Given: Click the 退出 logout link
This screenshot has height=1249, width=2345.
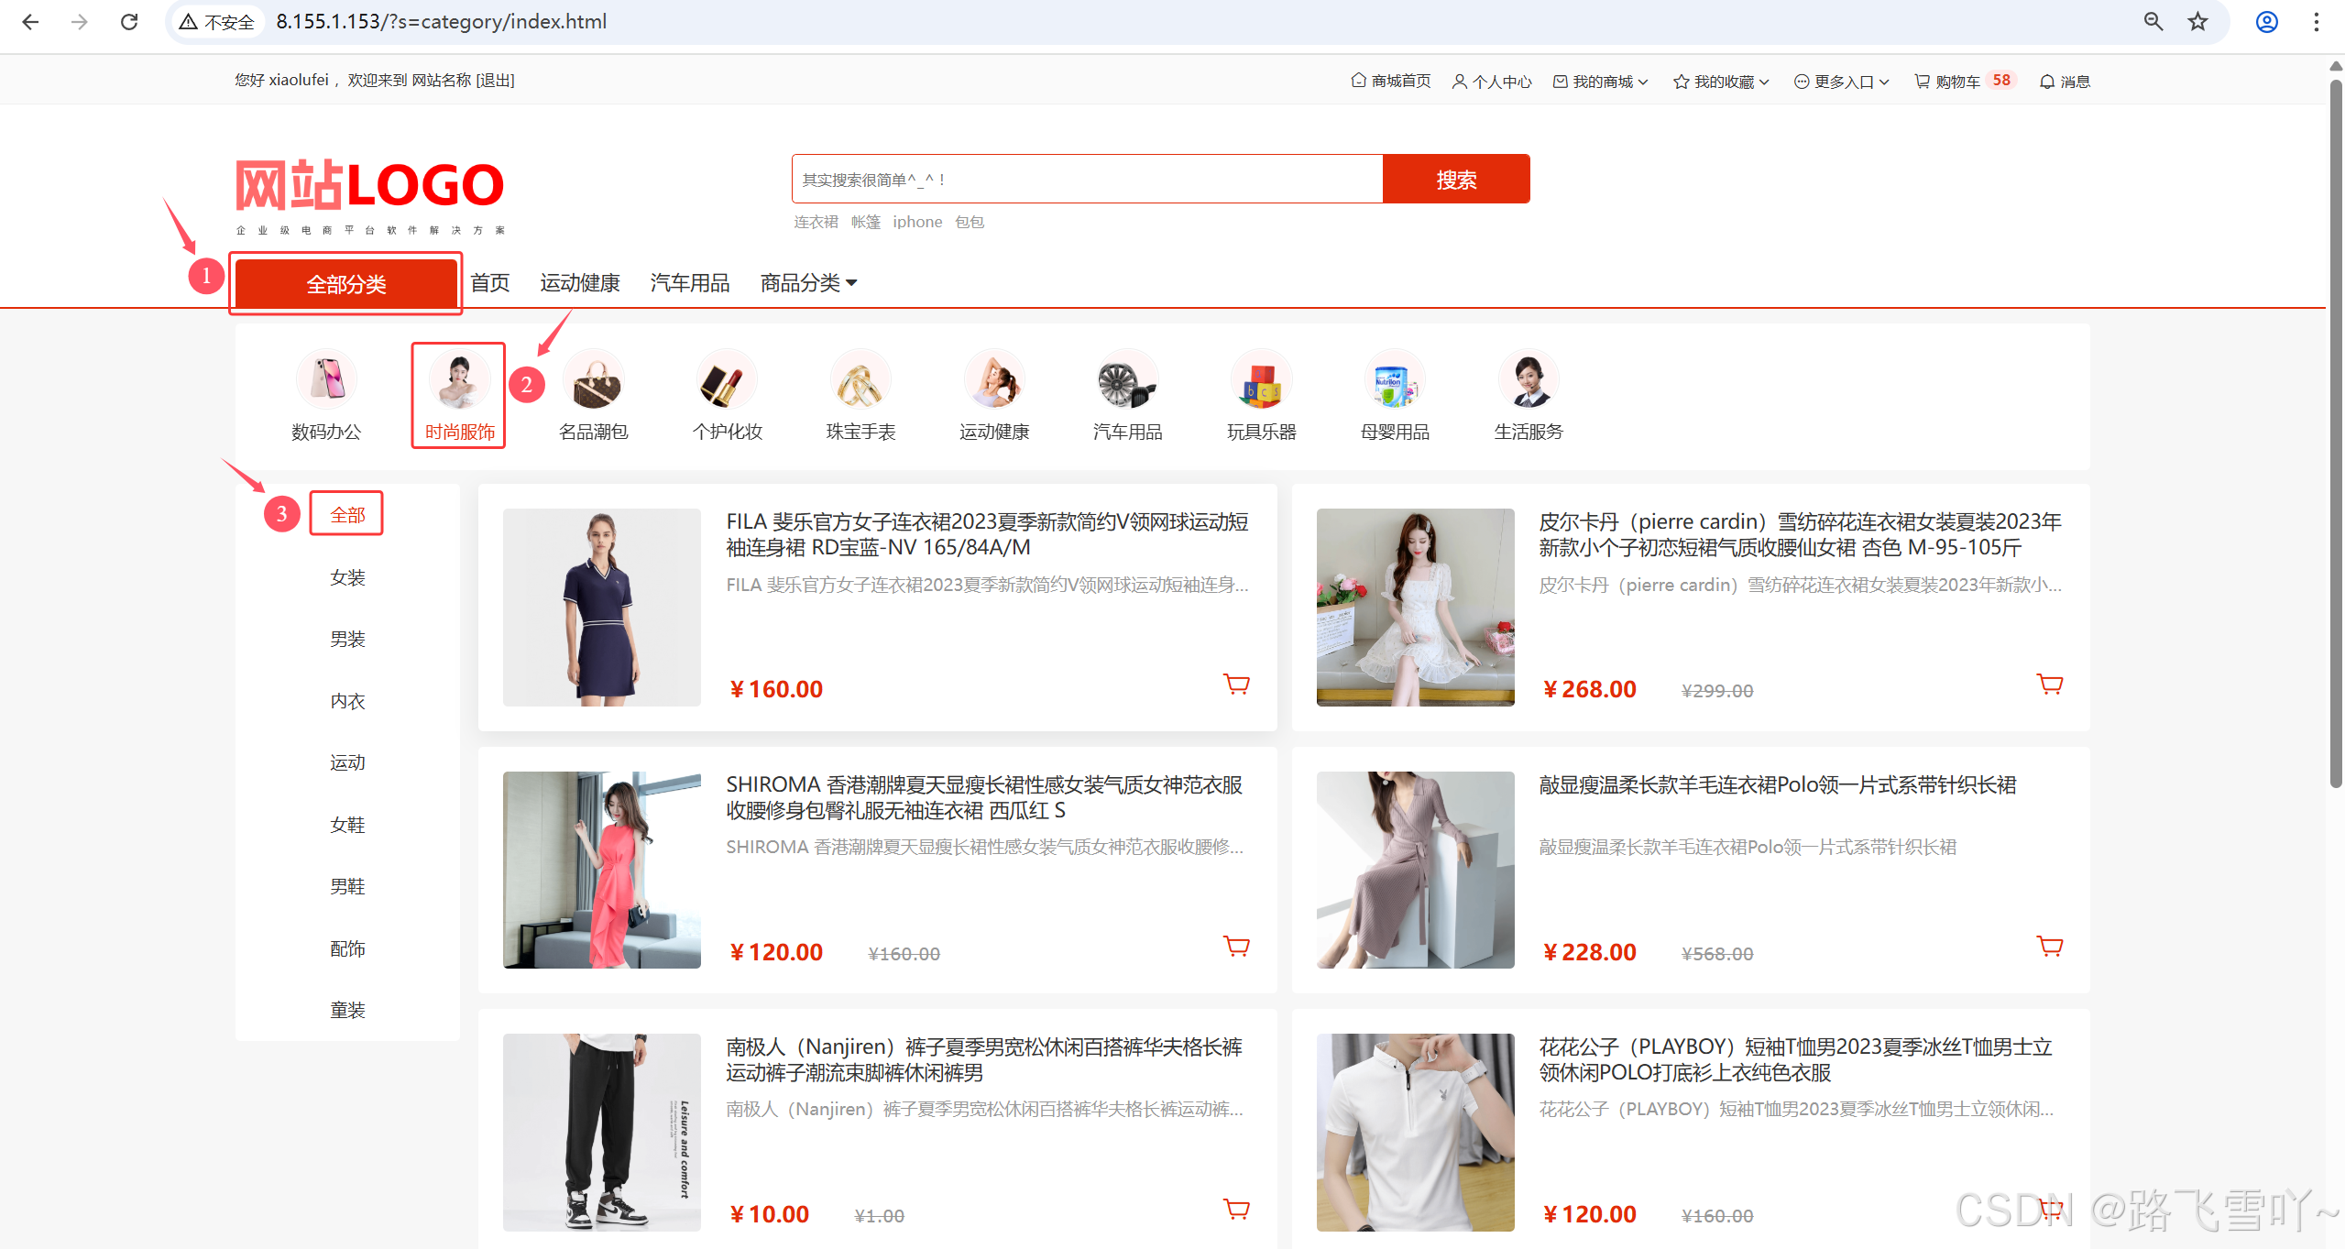Looking at the screenshot, I should tap(496, 81).
